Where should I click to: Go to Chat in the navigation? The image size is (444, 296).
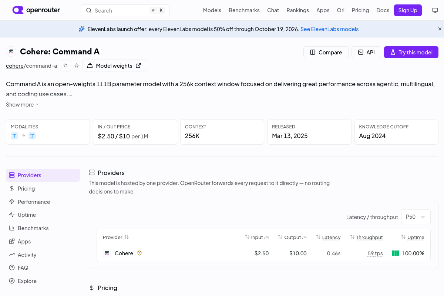(x=273, y=10)
